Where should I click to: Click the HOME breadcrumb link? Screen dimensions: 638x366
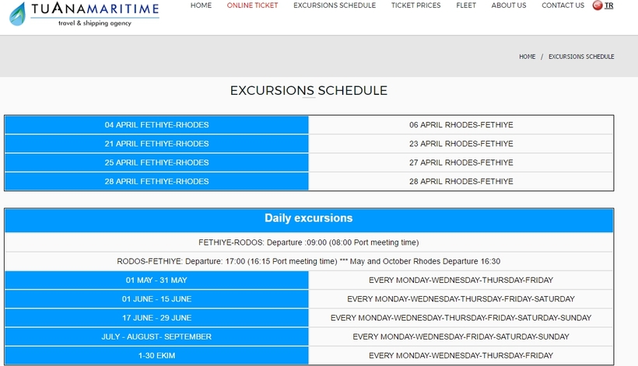(x=528, y=57)
